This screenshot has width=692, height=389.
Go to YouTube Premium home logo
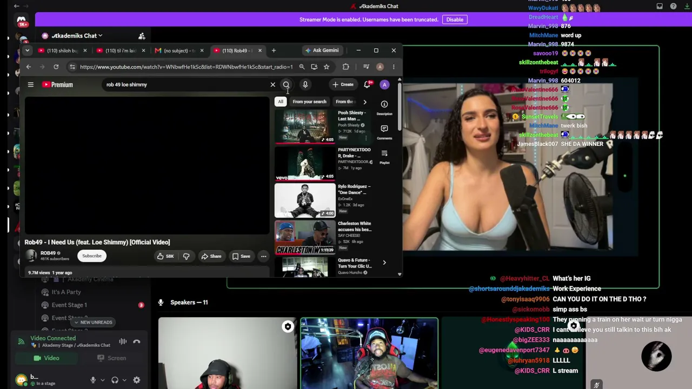(58, 84)
